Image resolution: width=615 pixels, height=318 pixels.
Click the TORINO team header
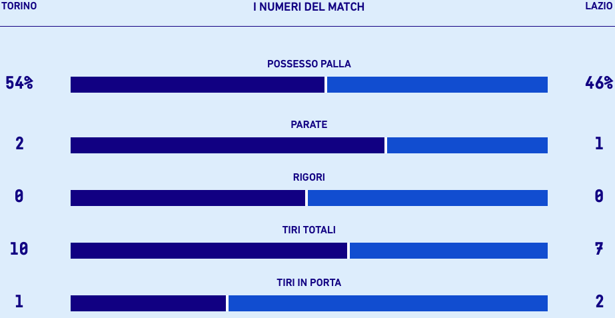click(x=19, y=6)
